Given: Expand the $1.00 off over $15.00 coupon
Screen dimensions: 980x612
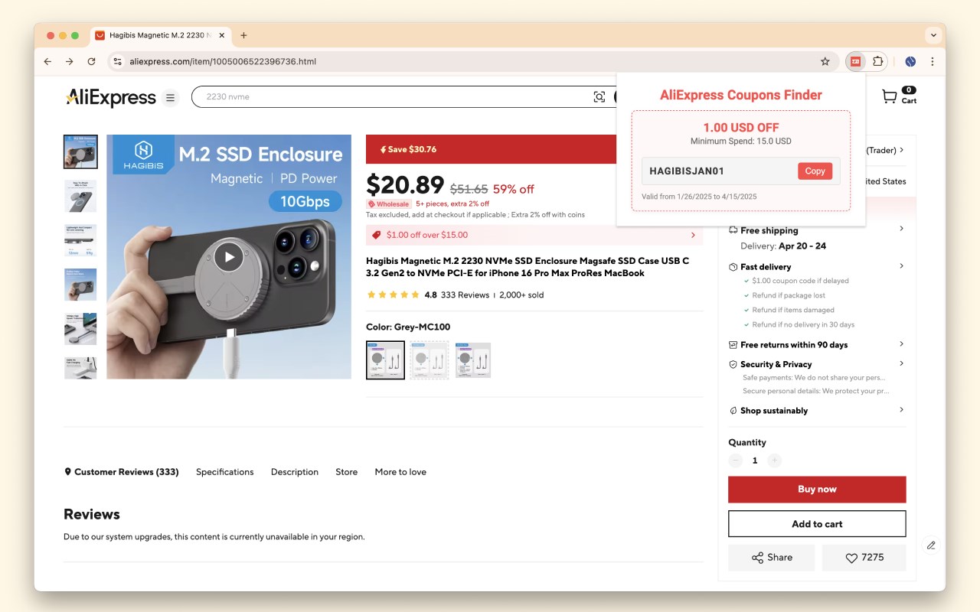Looking at the screenshot, I should pos(693,235).
